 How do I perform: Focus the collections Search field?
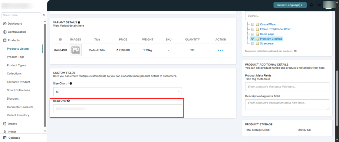(287, 16)
